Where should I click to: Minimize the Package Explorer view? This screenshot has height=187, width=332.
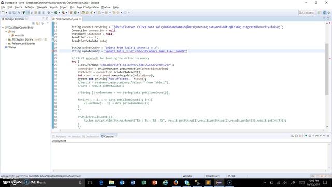[x=43, y=19]
